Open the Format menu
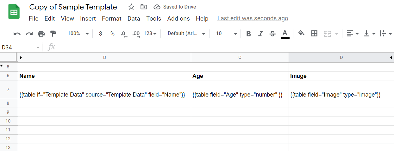Viewport: 394px width, 151px height. (x=111, y=19)
